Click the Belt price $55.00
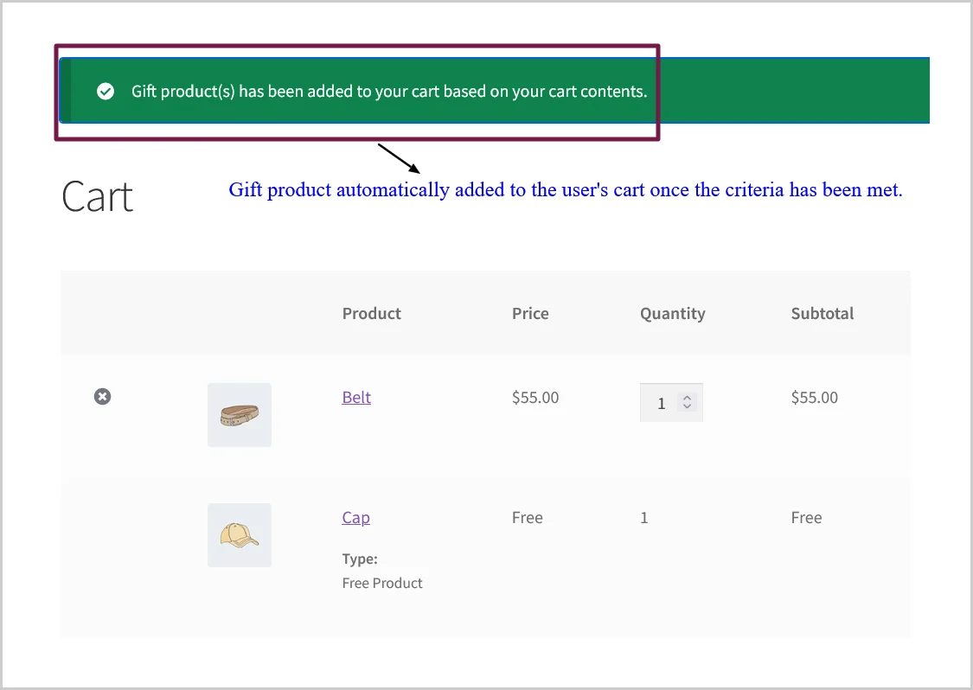Screen dimensions: 973x690 [x=535, y=397]
